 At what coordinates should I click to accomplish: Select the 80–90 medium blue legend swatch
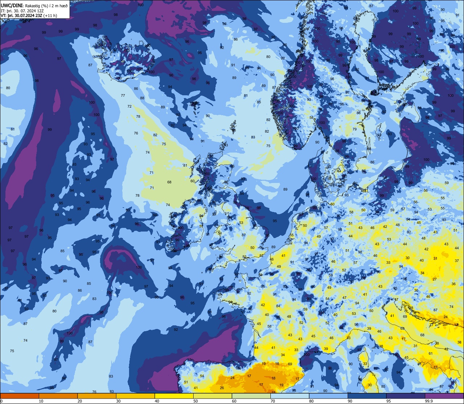(328, 396)
